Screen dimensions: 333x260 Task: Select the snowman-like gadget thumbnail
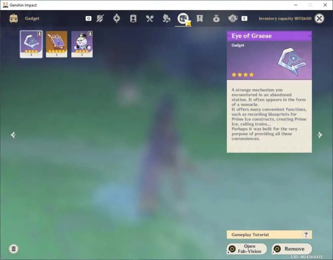coord(82,44)
